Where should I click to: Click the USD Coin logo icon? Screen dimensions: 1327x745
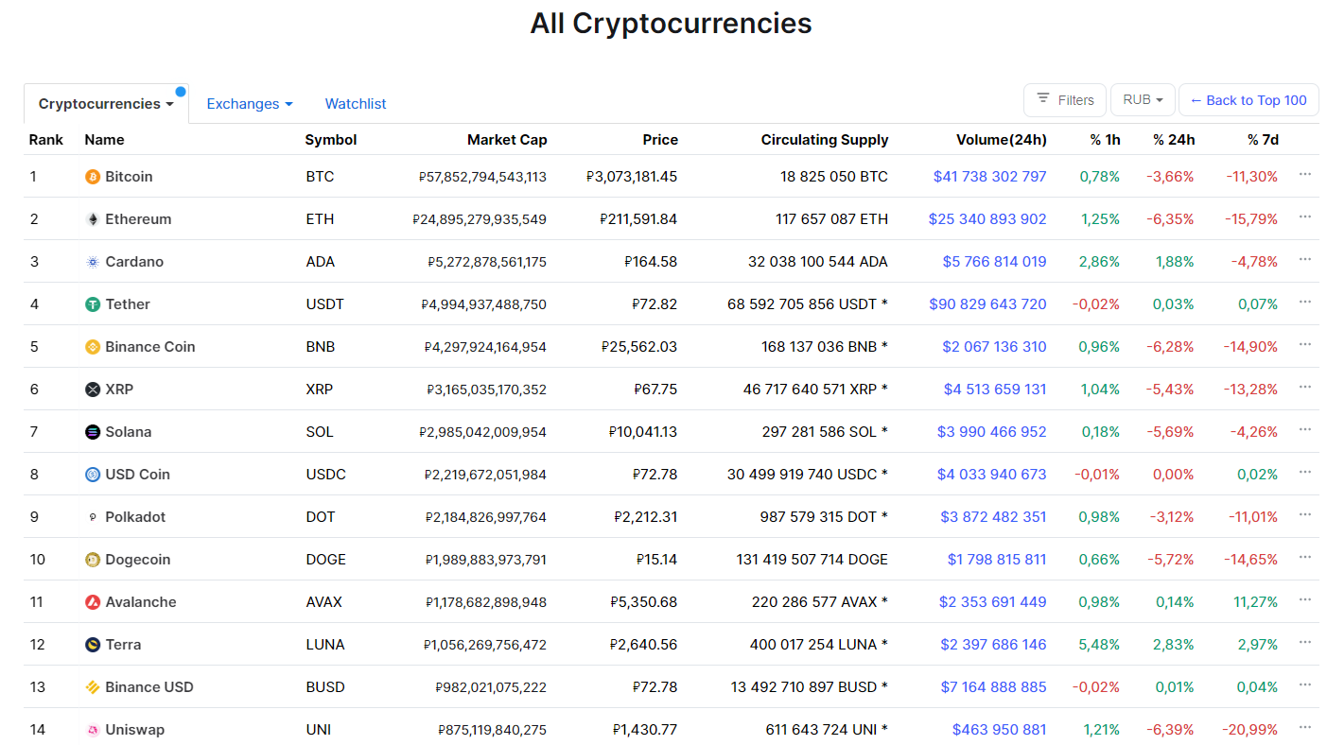(x=93, y=475)
